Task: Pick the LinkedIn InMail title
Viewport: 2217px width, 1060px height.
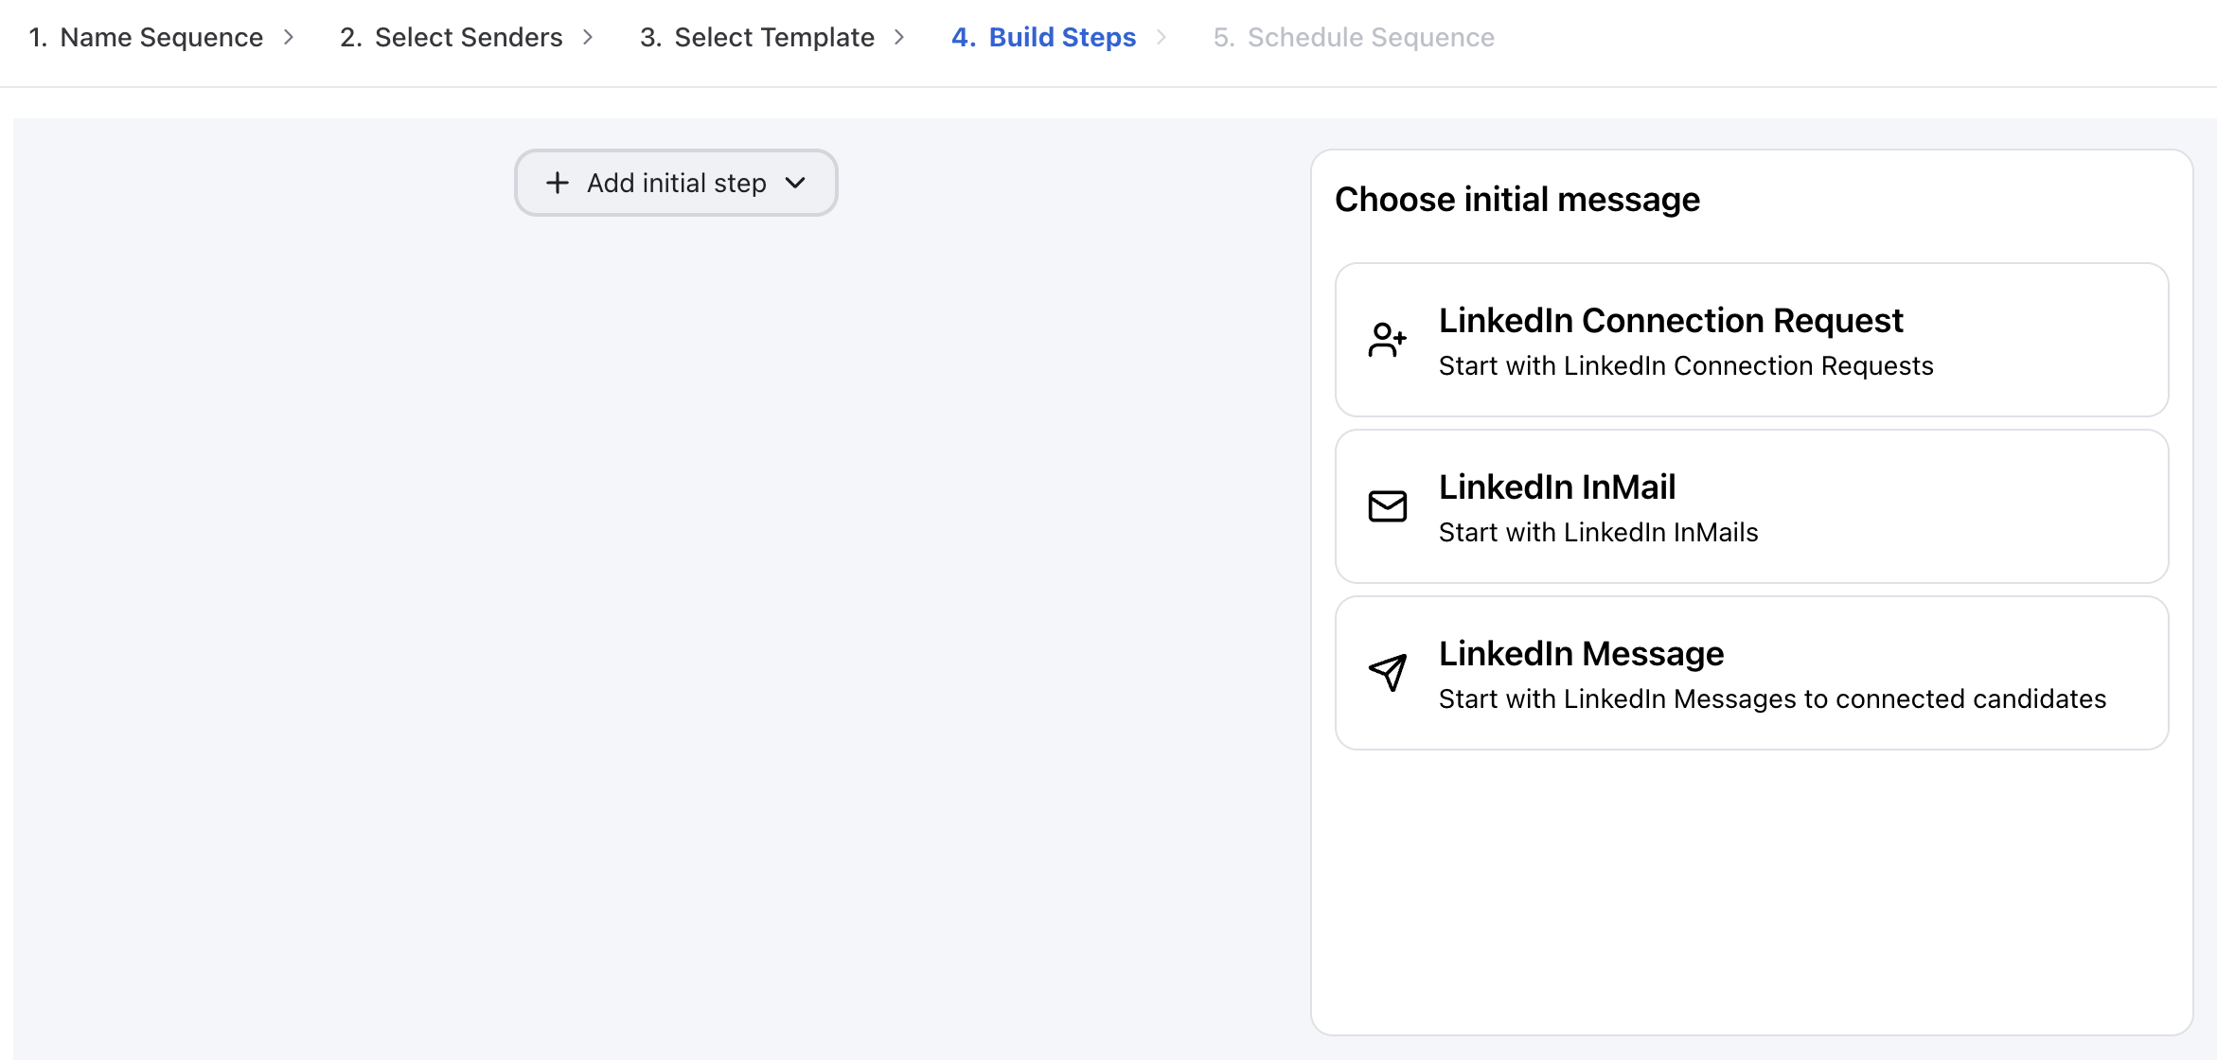Action: (x=1557, y=487)
